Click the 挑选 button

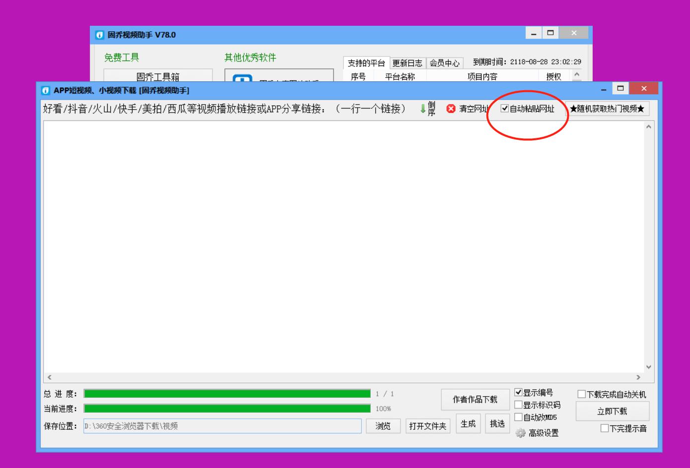click(497, 424)
